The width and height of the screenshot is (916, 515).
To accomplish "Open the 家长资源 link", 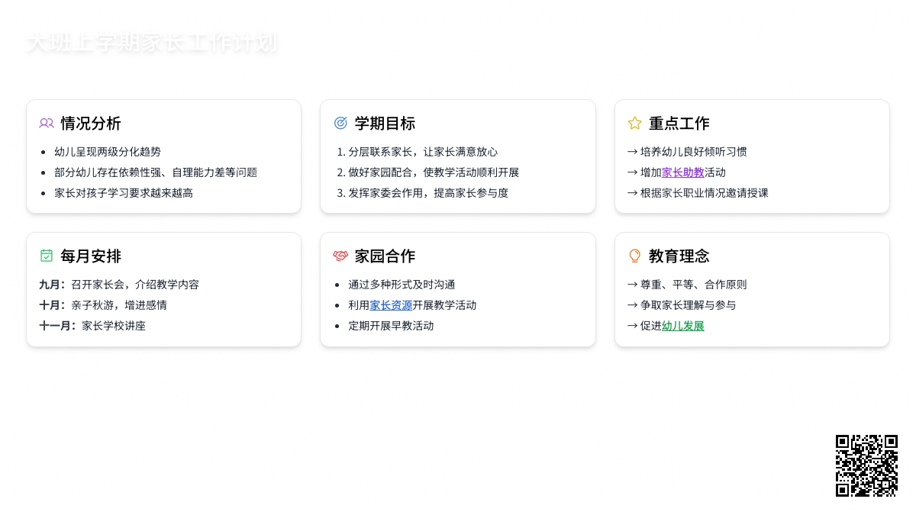I will tap(391, 305).
